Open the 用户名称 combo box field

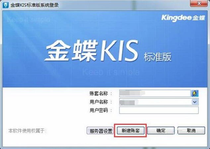click(159, 102)
